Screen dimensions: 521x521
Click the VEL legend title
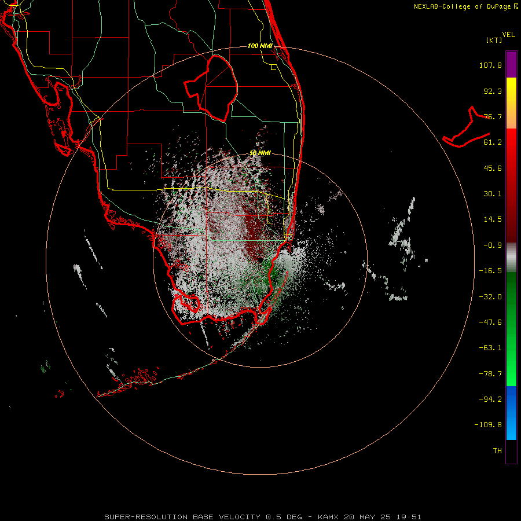pos(508,35)
